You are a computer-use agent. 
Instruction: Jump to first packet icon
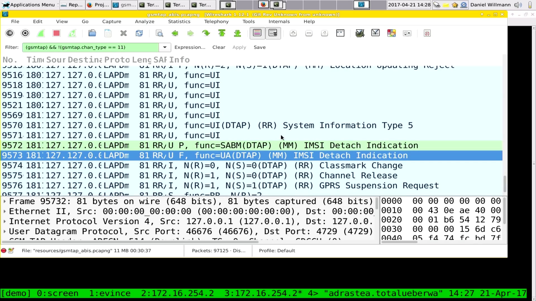(222, 33)
